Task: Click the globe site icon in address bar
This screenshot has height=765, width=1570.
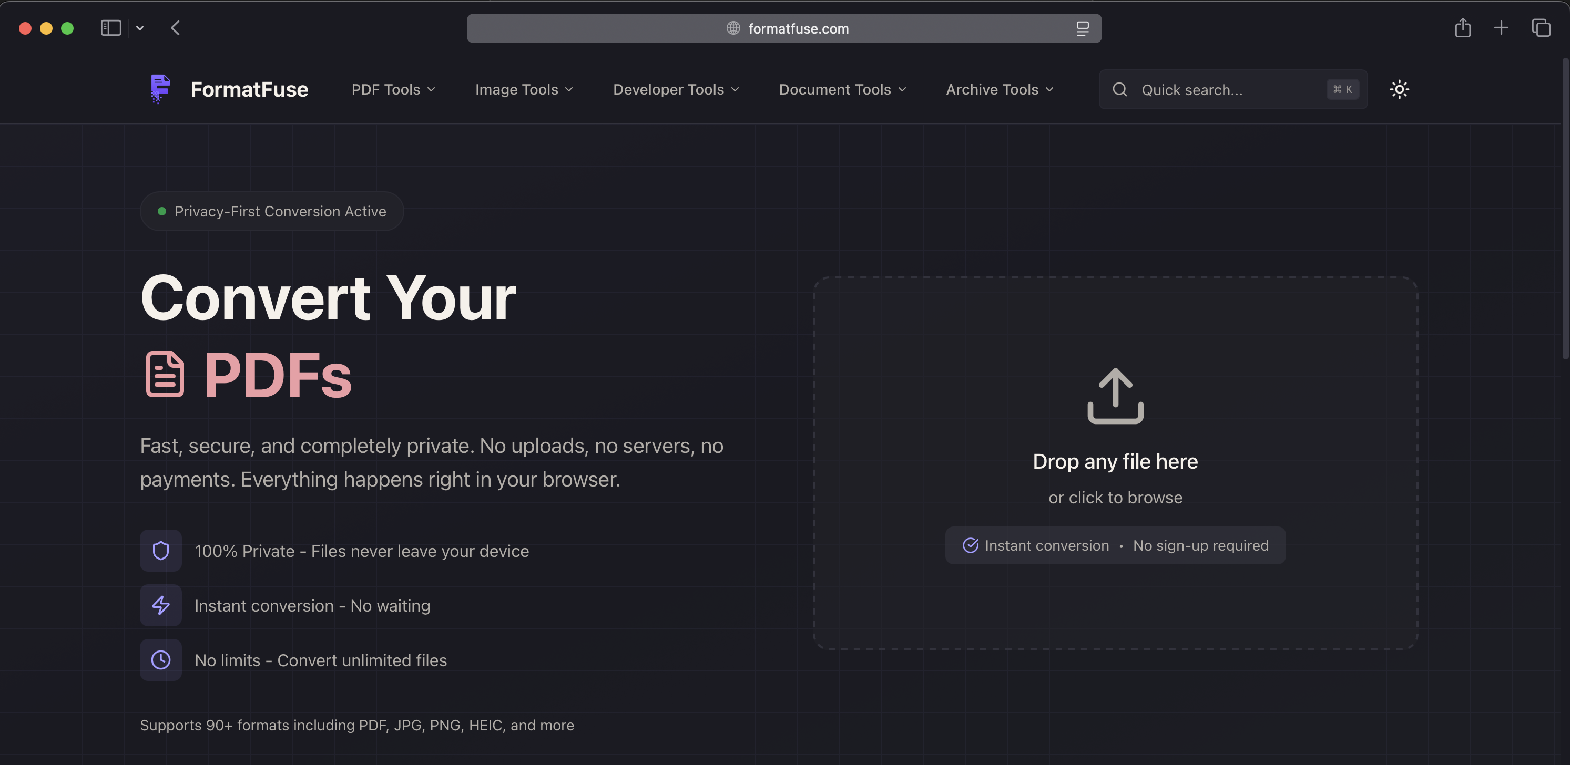Action: pos(733,28)
